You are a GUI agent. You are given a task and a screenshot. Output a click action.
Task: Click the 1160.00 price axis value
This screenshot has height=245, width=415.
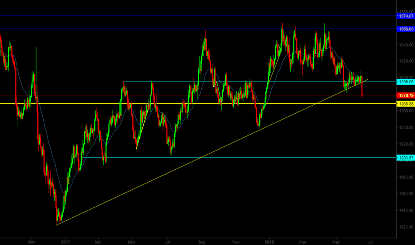[x=406, y=194]
